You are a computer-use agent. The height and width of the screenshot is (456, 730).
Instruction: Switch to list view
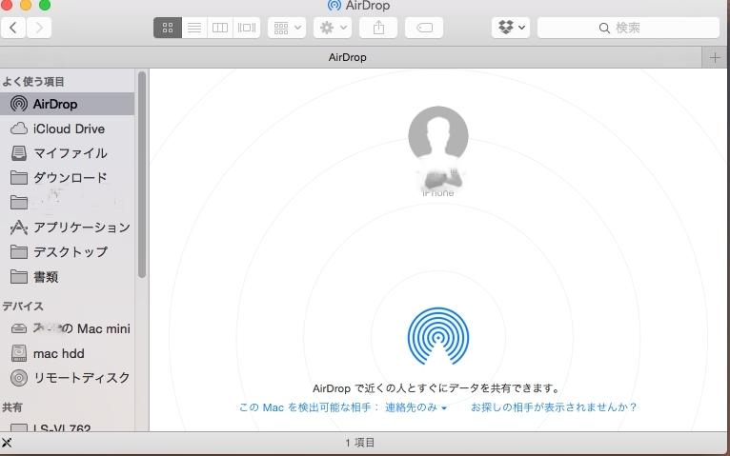coord(194,28)
